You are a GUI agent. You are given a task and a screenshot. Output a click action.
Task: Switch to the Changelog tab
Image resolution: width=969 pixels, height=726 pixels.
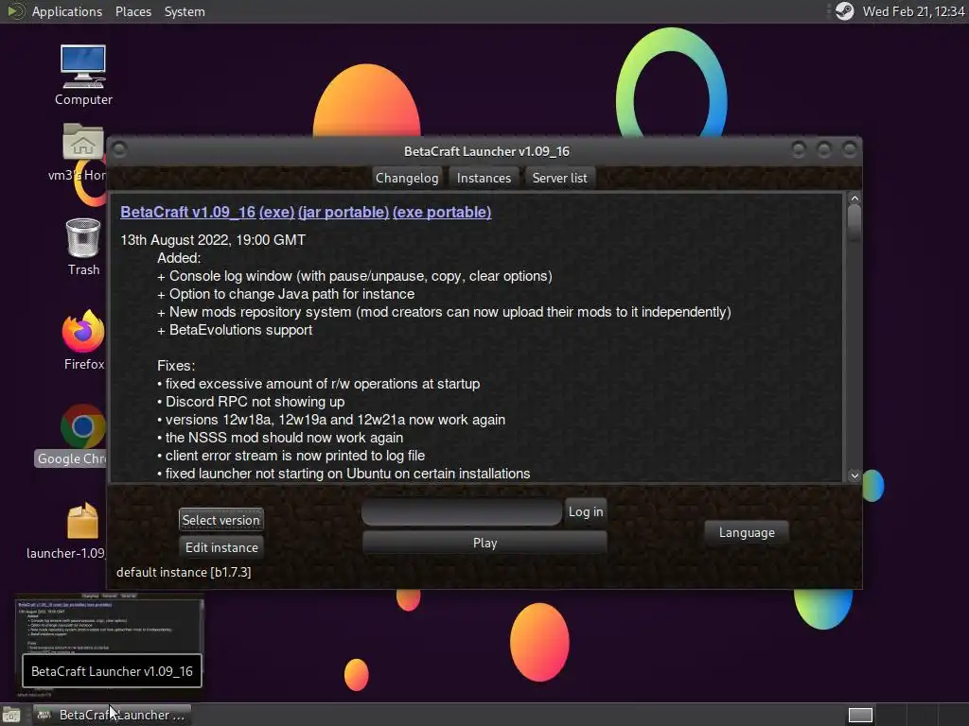407,178
